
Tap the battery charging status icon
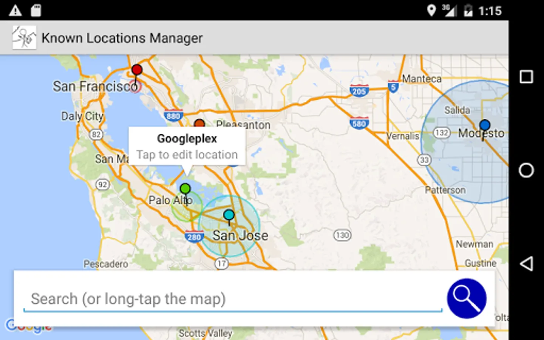point(468,10)
